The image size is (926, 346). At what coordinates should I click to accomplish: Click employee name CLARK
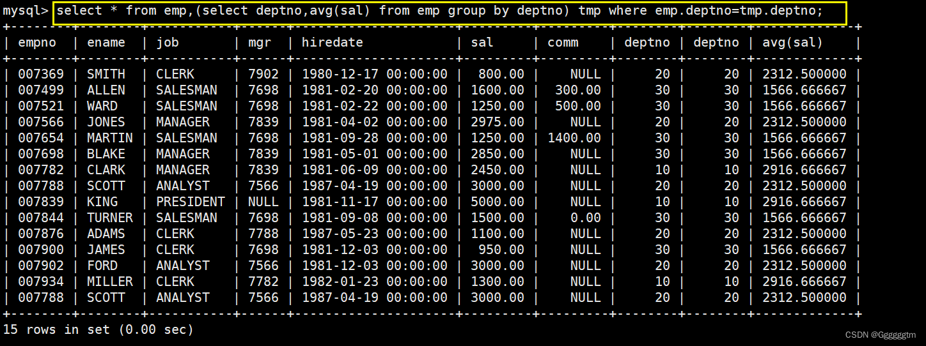(106, 170)
